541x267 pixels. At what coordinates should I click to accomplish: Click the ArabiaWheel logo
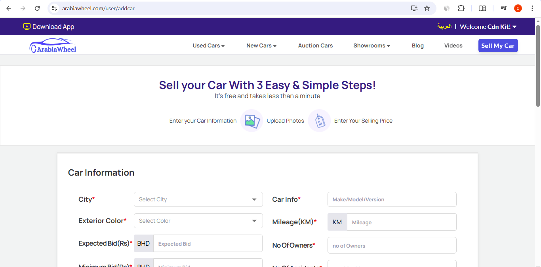[x=53, y=45]
